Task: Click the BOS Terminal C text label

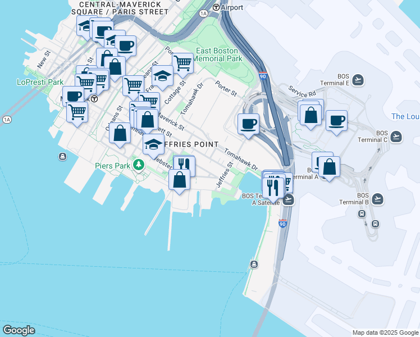Action: tap(373, 136)
